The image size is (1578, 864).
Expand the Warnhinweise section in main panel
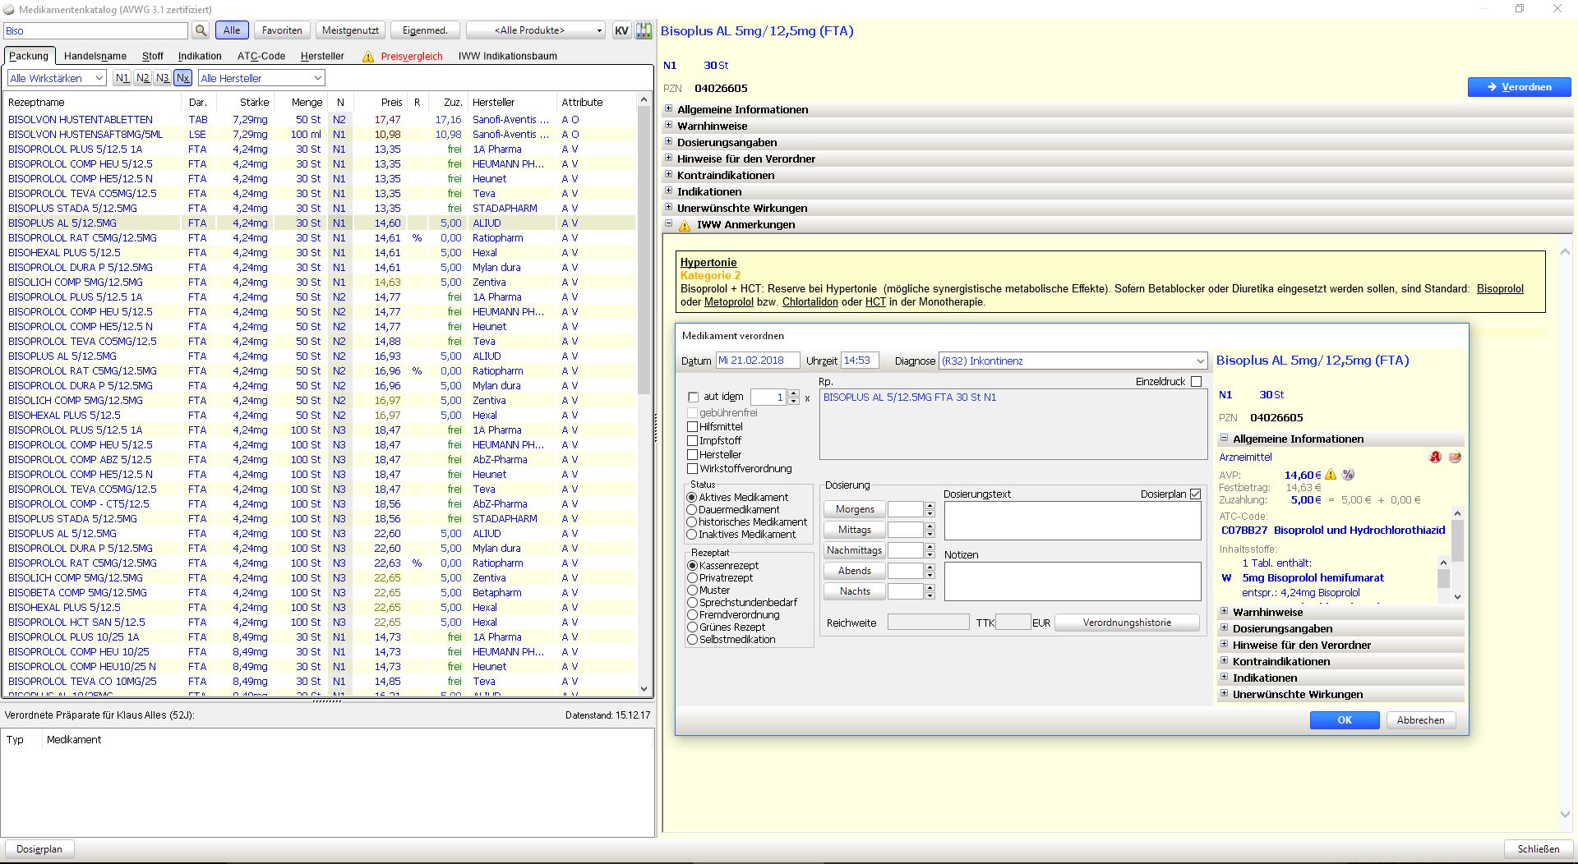(x=668, y=126)
